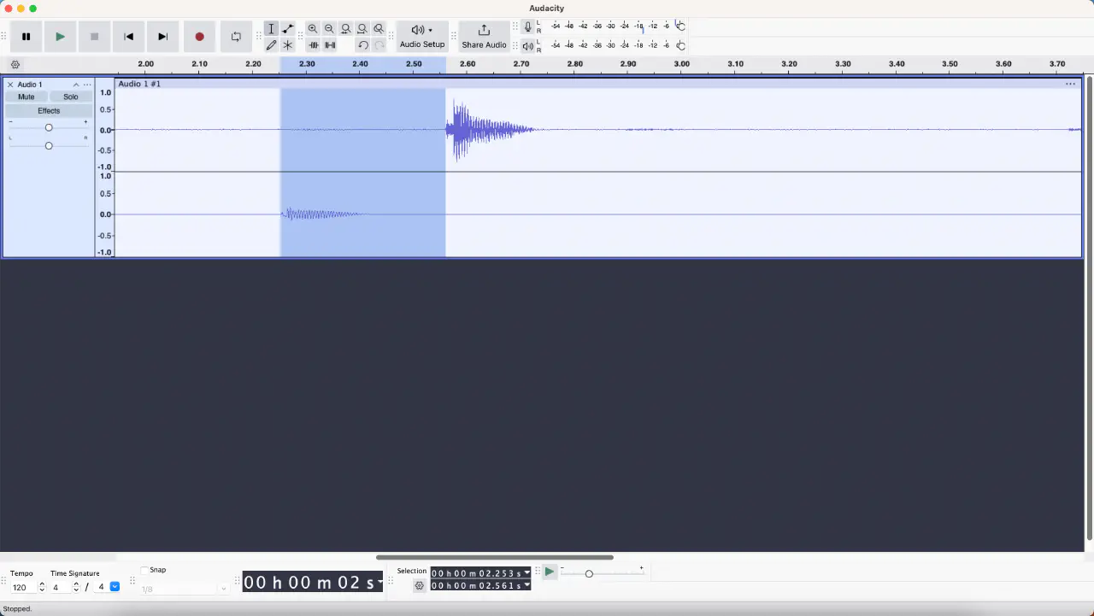Solo the Audio 1 track
The image size is (1094, 616).
pos(71,97)
